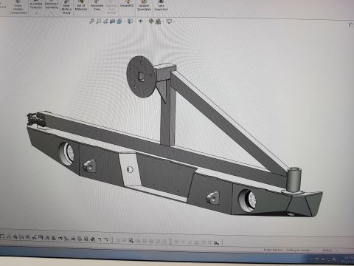Image resolution: width=354 pixels, height=266 pixels.
Task: Click the last active icon in bottom toolbar
Action: pos(217,243)
